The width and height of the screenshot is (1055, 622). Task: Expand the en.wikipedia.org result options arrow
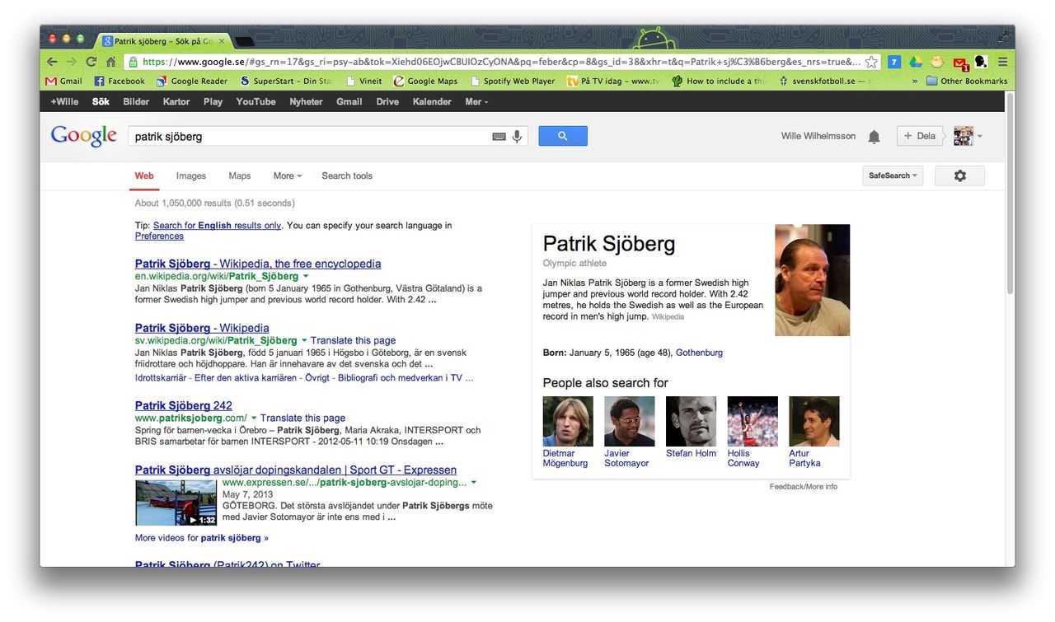306,276
